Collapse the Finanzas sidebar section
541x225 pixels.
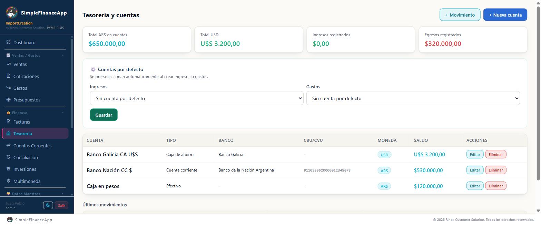point(63,112)
